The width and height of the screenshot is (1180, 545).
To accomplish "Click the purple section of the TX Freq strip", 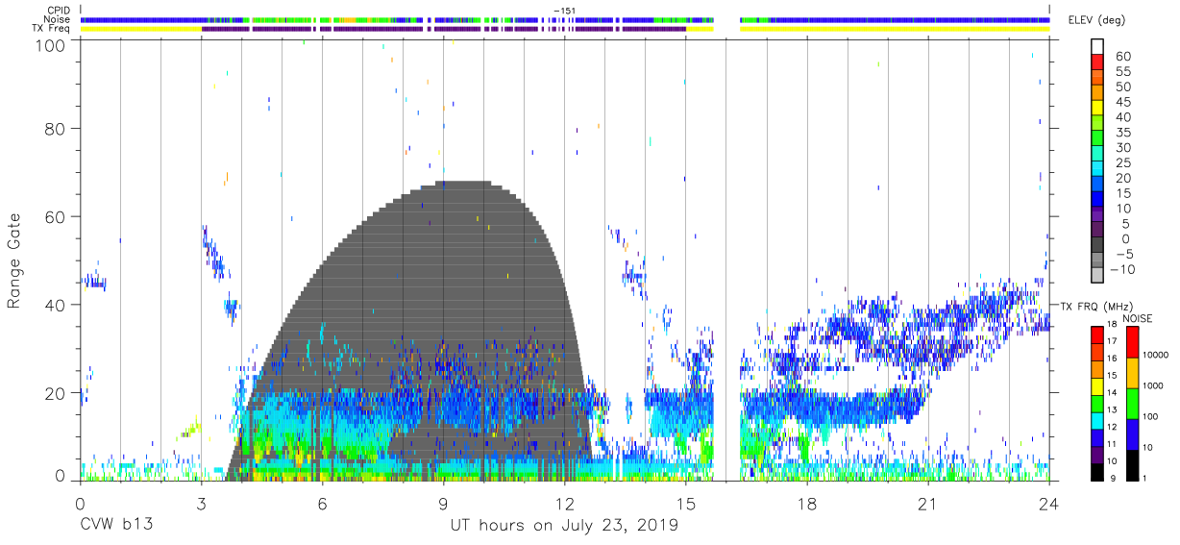I will [x=442, y=29].
